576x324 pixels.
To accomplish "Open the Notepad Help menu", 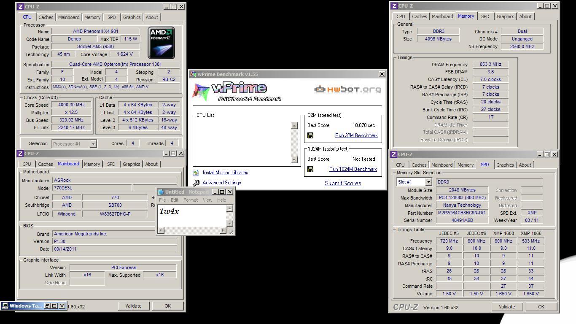I will [x=221, y=200].
